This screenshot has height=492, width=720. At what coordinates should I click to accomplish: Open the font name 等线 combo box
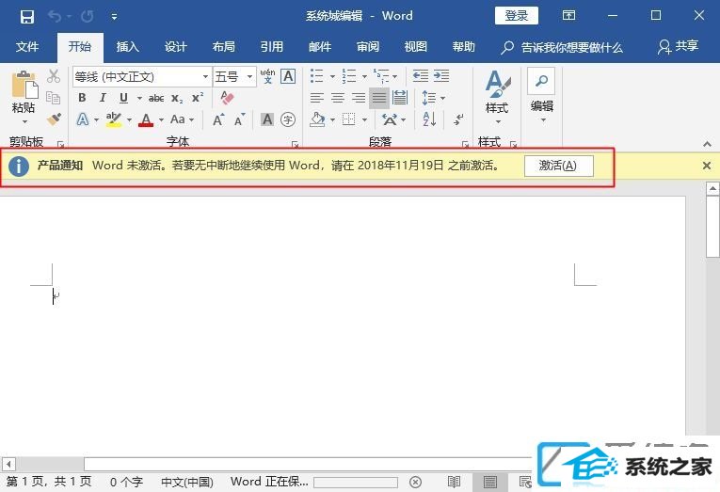[141, 76]
